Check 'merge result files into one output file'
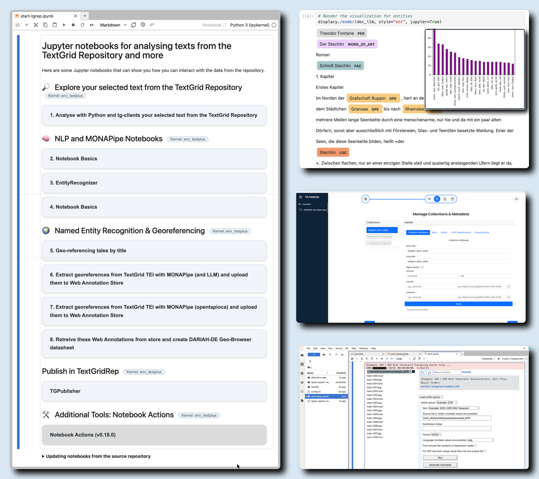Image resolution: width=539 pixels, height=479 pixels. tap(485, 451)
